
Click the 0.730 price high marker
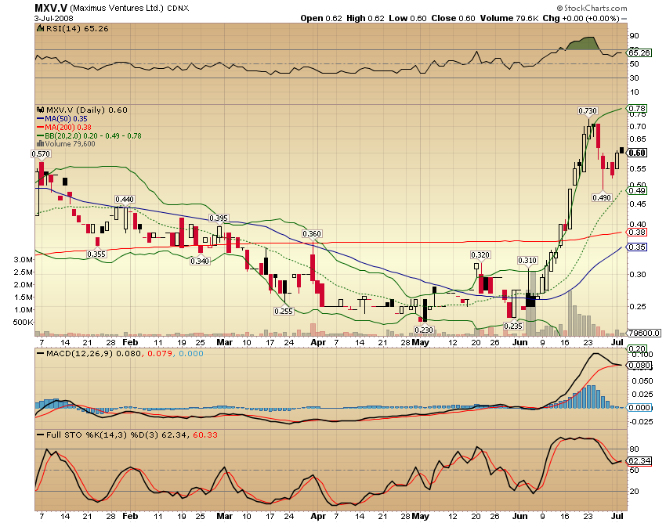[x=588, y=110]
